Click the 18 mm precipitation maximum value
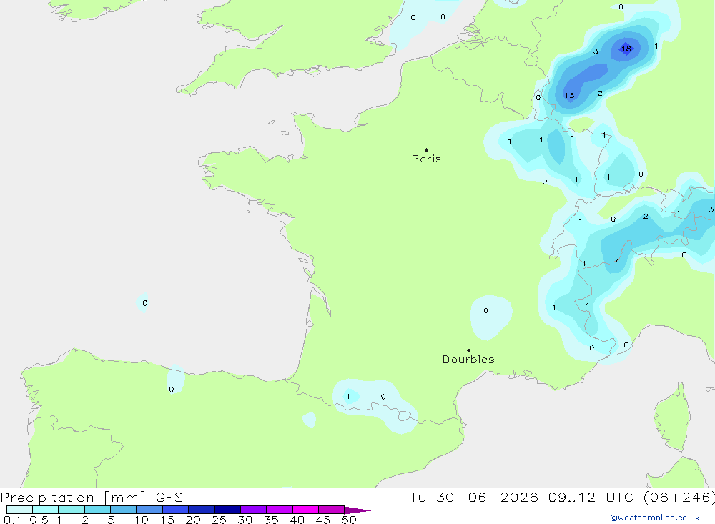The image size is (715, 524). pyautogui.click(x=626, y=49)
